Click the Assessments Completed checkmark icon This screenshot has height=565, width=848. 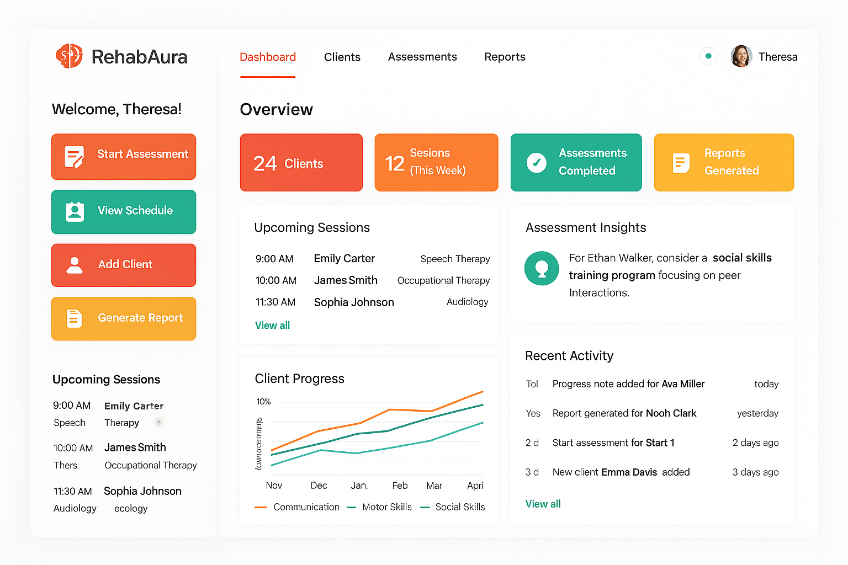(536, 163)
